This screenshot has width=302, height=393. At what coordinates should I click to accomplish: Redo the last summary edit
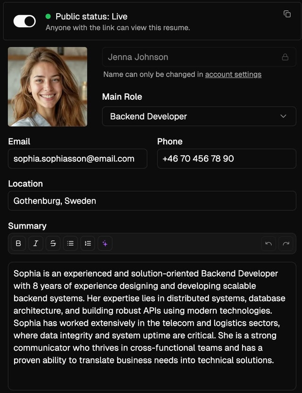click(x=285, y=243)
